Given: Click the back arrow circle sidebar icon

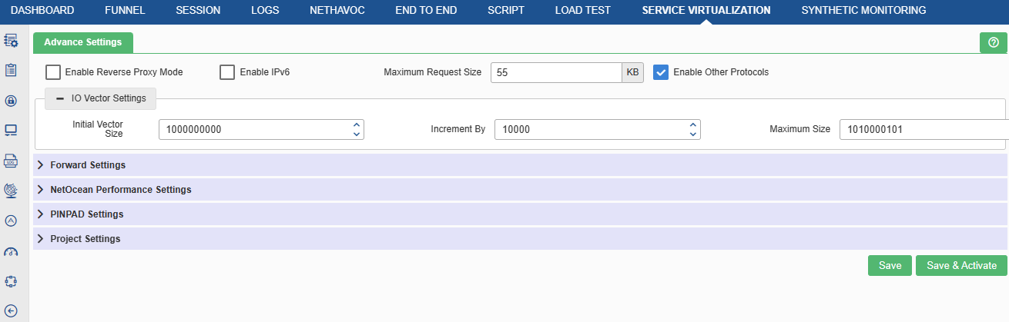Looking at the screenshot, I should coord(12,310).
